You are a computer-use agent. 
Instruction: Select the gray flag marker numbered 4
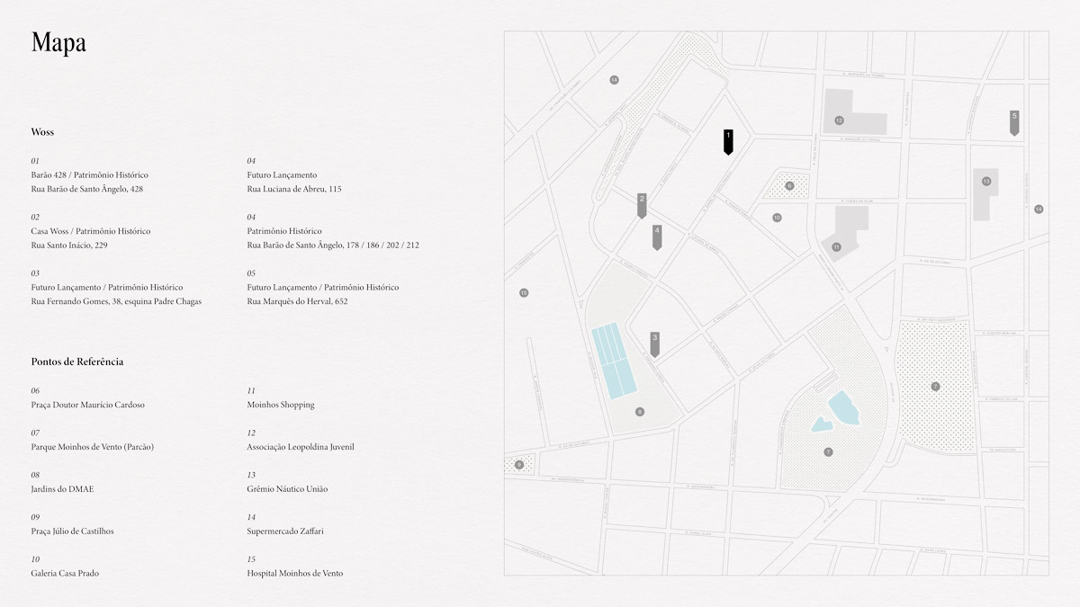click(657, 237)
